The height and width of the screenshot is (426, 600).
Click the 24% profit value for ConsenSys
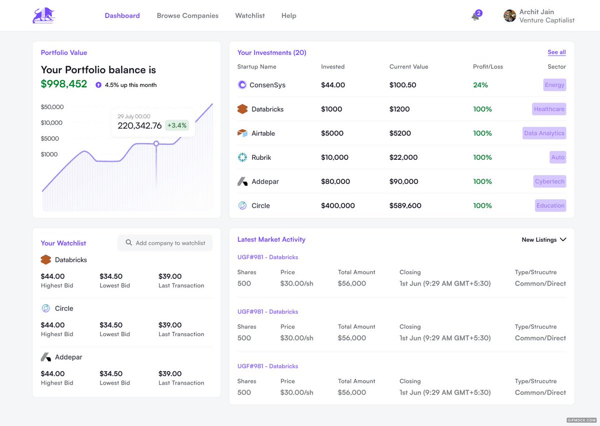click(480, 85)
